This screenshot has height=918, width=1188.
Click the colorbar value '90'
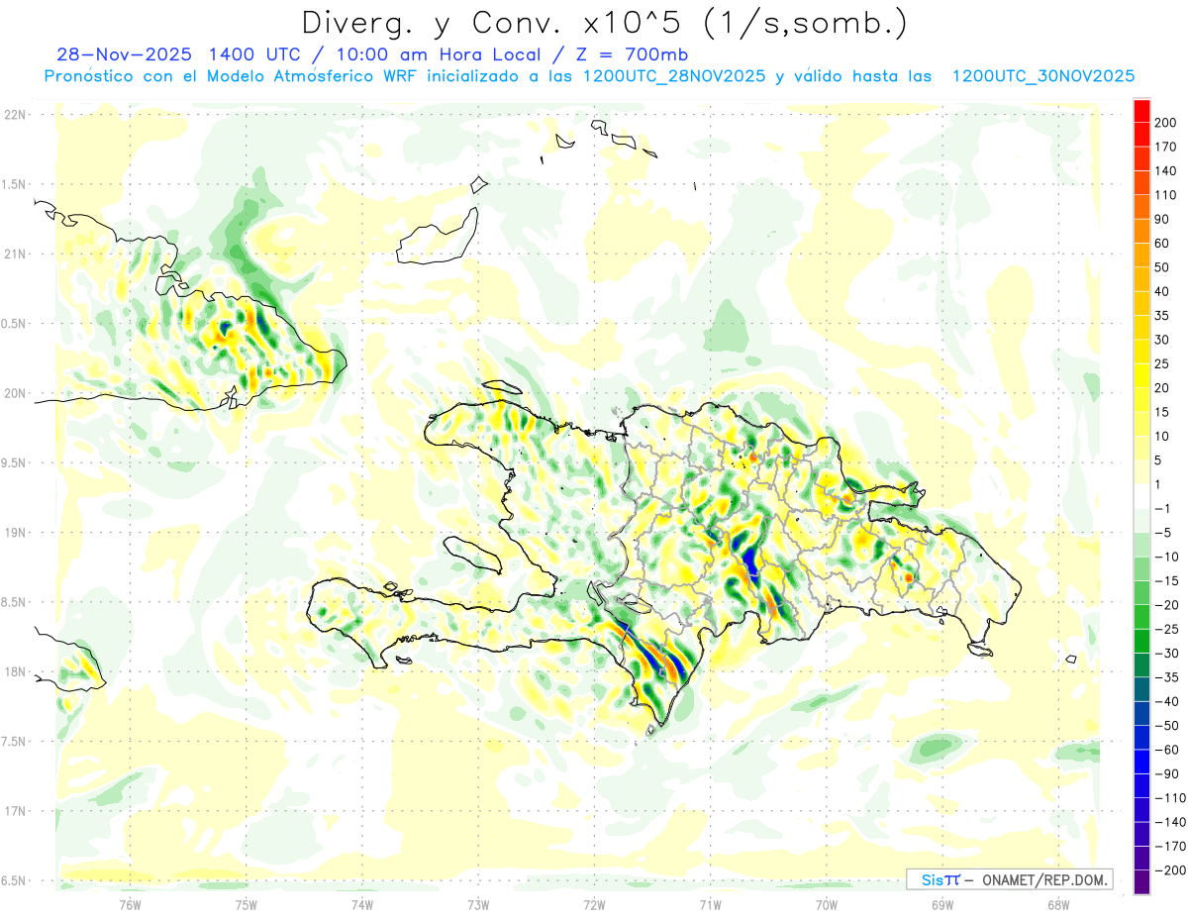click(1163, 220)
